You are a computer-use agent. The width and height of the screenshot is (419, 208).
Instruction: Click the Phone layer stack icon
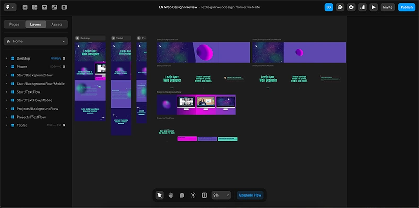tap(12, 67)
